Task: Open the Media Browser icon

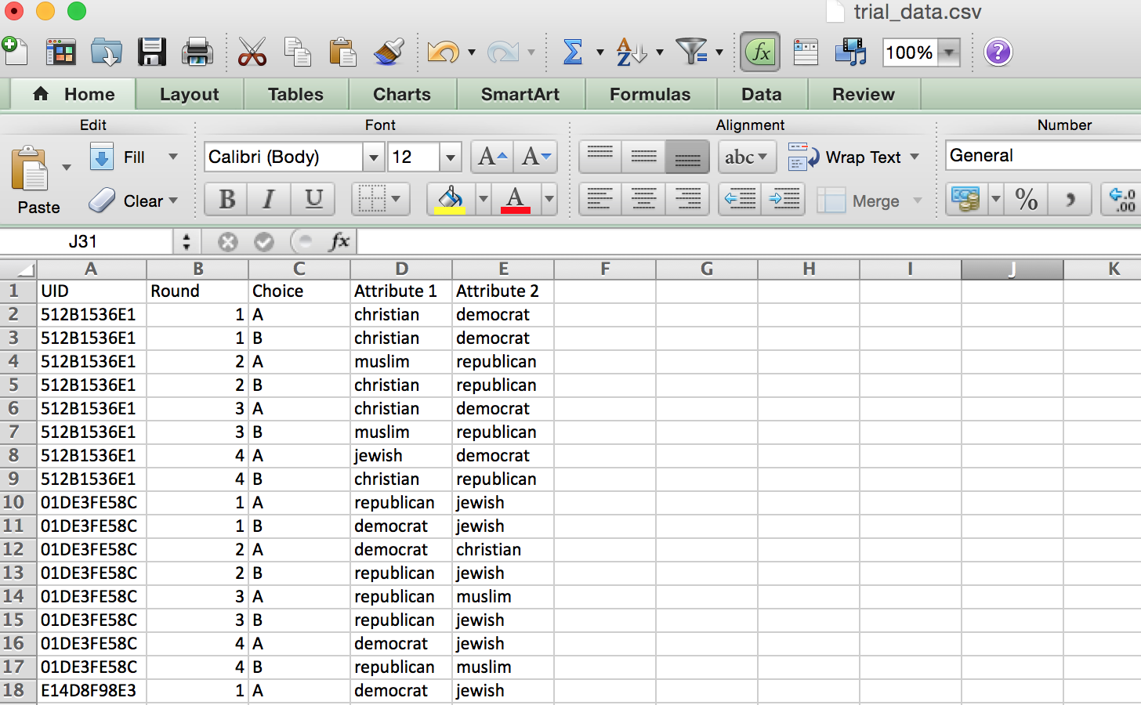Action: [850, 52]
